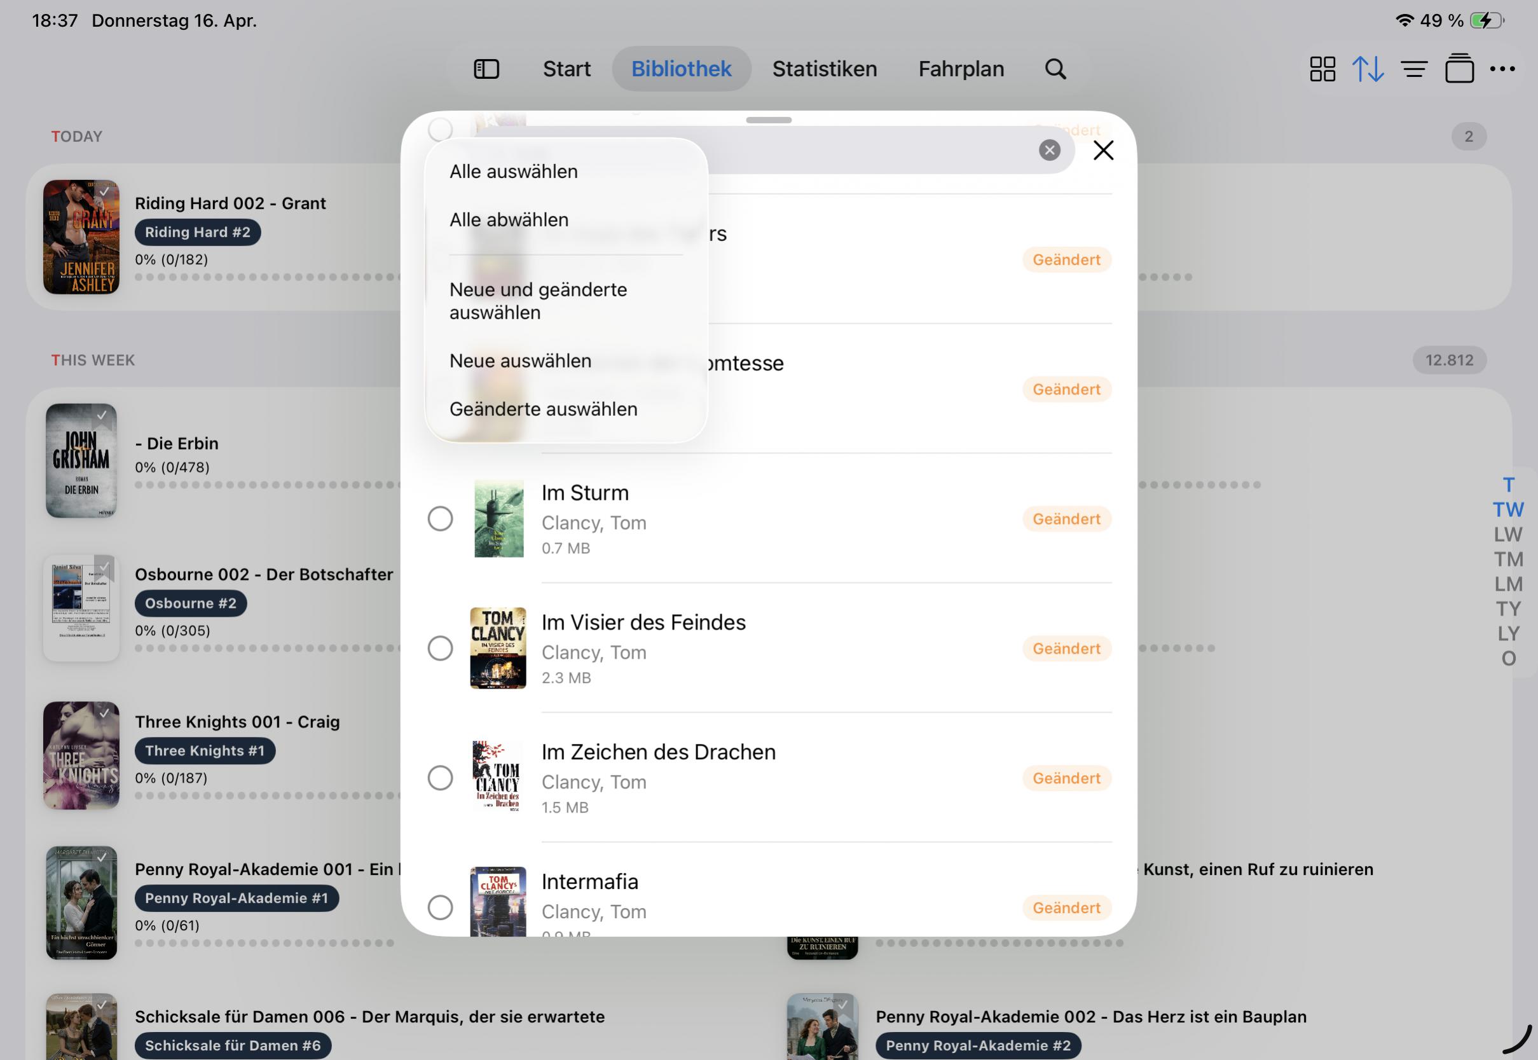Clear the search field with x icon
The image size is (1538, 1060).
point(1049,151)
